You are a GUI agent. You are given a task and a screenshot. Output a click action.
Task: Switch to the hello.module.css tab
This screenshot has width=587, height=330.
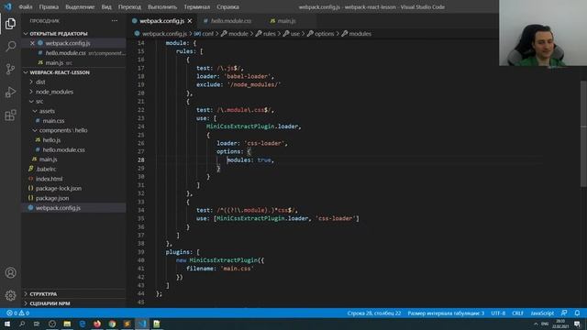coord(231,21)
